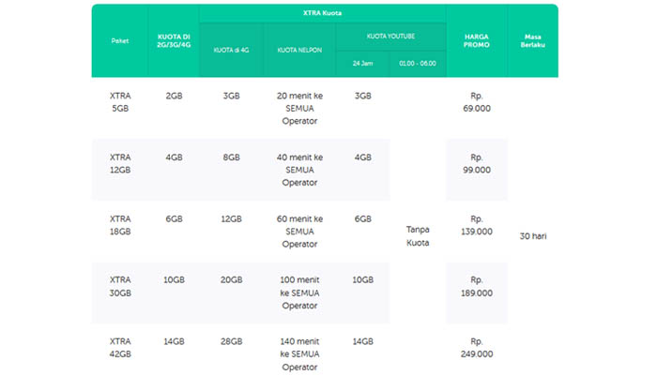This screenshot has height=375, width=657.
Task: Click the KUOTA di 4G subheader
Action: [231, 50]
